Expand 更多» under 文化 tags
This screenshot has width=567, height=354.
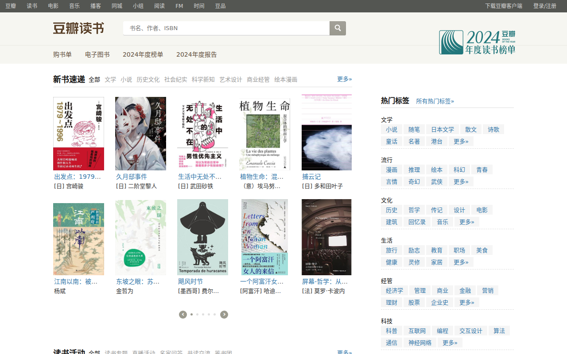[x=467, y=222]
